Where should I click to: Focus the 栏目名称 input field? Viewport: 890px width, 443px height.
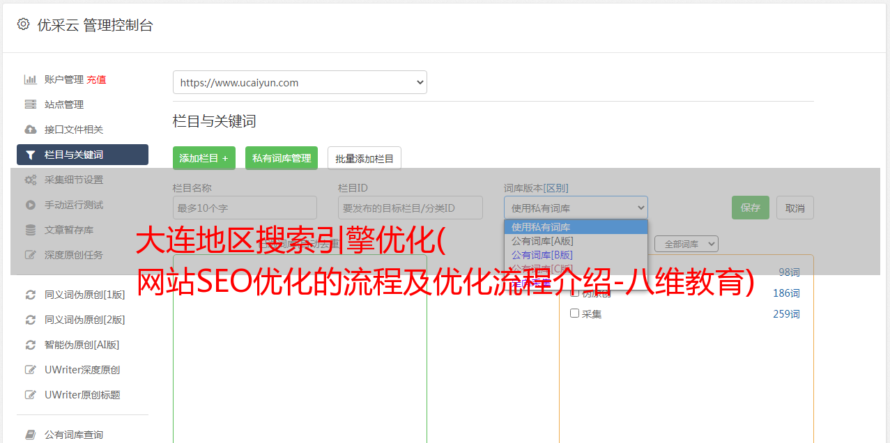coord(245,208)
